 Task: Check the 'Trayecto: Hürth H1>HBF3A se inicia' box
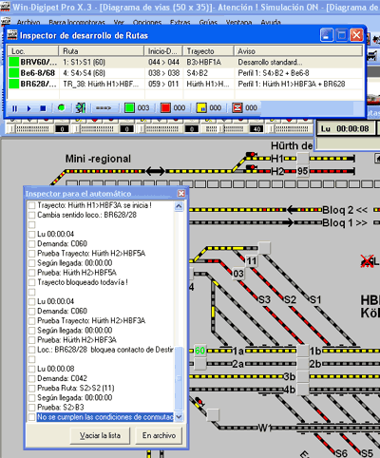click(31, 205)
